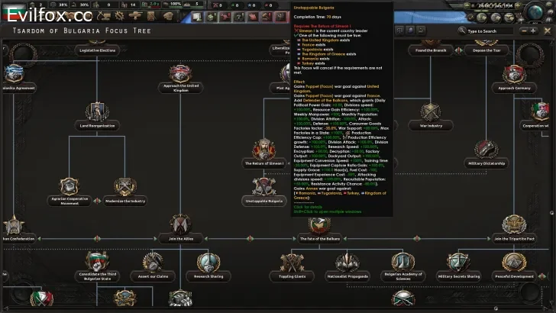Select the Assert our Claims focus
Viewport: 556px width, 313px height.
pyautogui.click(x=153, y=267)
